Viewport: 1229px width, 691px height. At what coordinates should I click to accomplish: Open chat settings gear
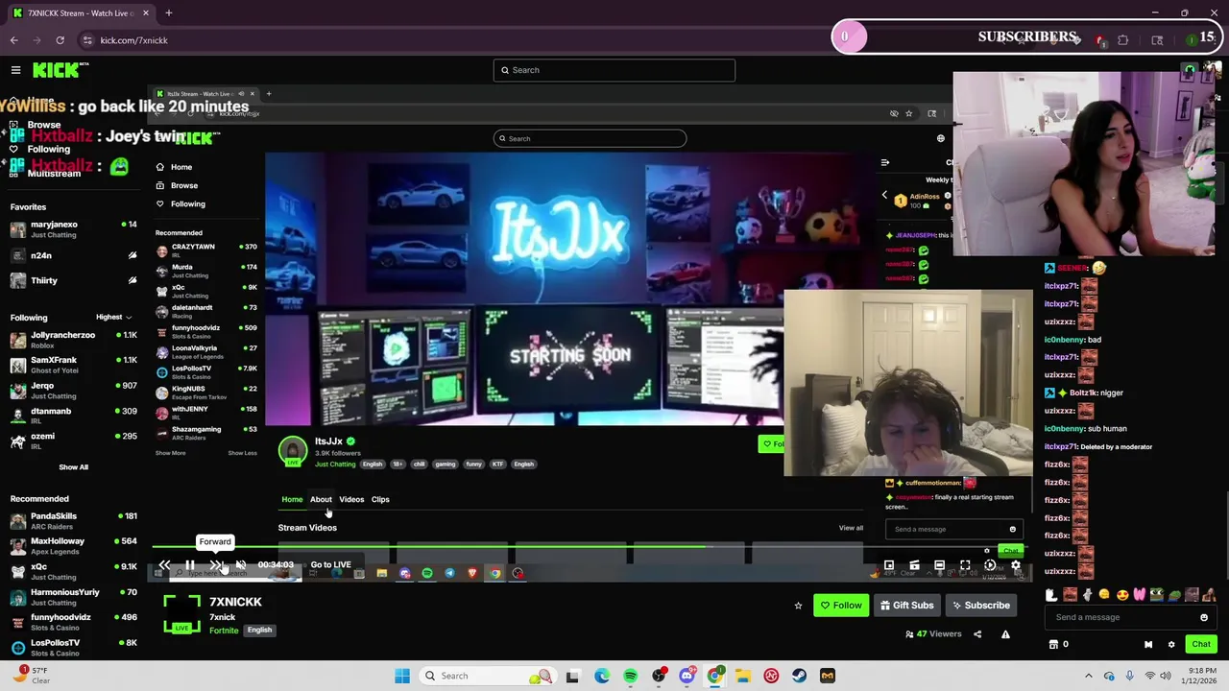1171,644
